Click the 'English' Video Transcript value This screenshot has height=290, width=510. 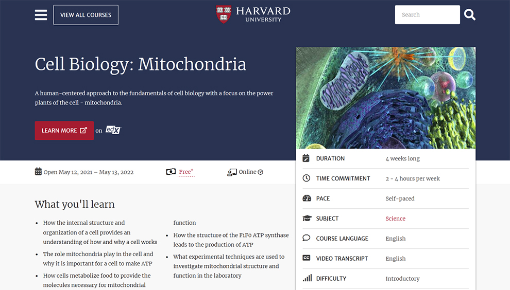(396, 259)
